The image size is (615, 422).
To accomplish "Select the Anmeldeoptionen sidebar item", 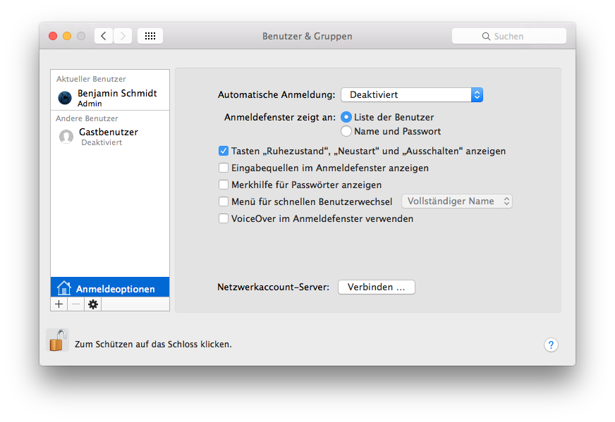I will pos(110,288).
